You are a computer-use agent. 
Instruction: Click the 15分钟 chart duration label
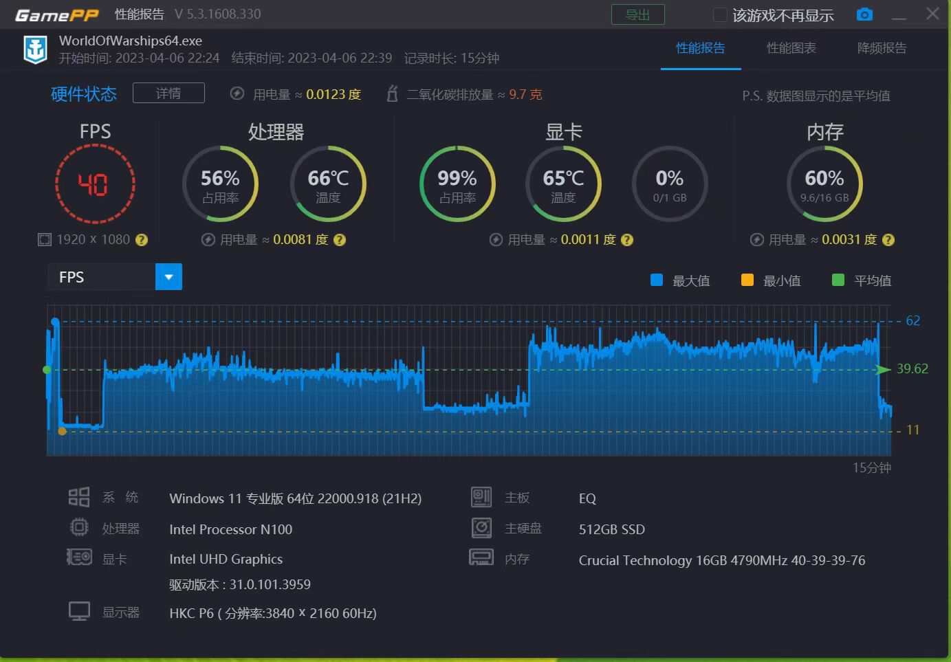click(x=872, y=467)
